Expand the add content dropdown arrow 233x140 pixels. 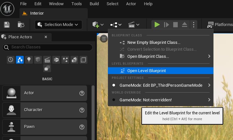coord(102,25)
